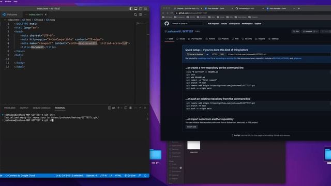Screen dimensions: 331x186
Task: Click the zsh terminal shell label
Action: [x=112, y=108]
